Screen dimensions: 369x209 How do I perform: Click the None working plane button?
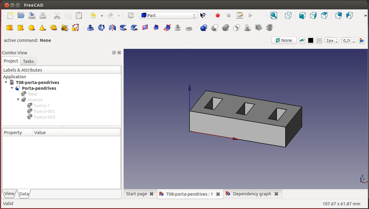pos(284,40)
